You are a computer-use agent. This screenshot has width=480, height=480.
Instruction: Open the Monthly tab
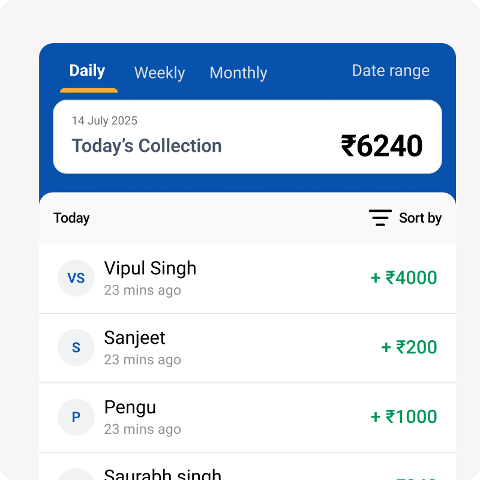[x=238, y=73]
